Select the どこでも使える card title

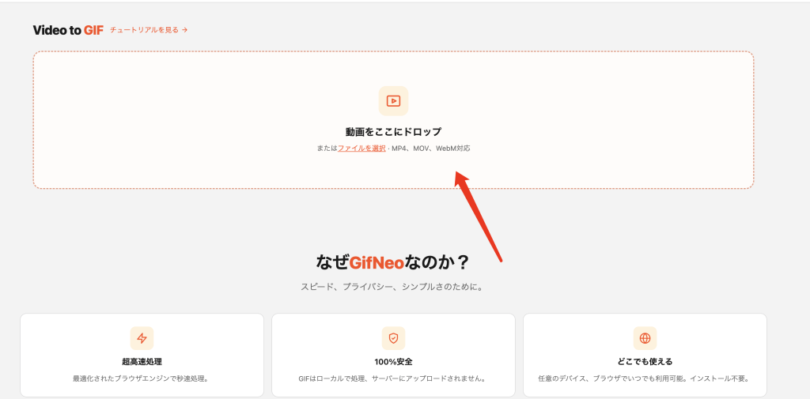pos(645,361)
